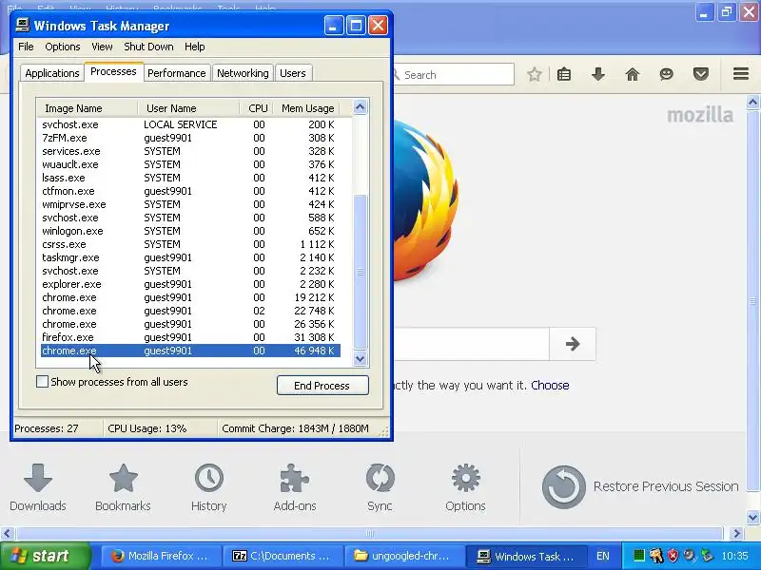
Task: Click process list scroll up arrow
Action: pyautogui.click(x=361, y=107)
